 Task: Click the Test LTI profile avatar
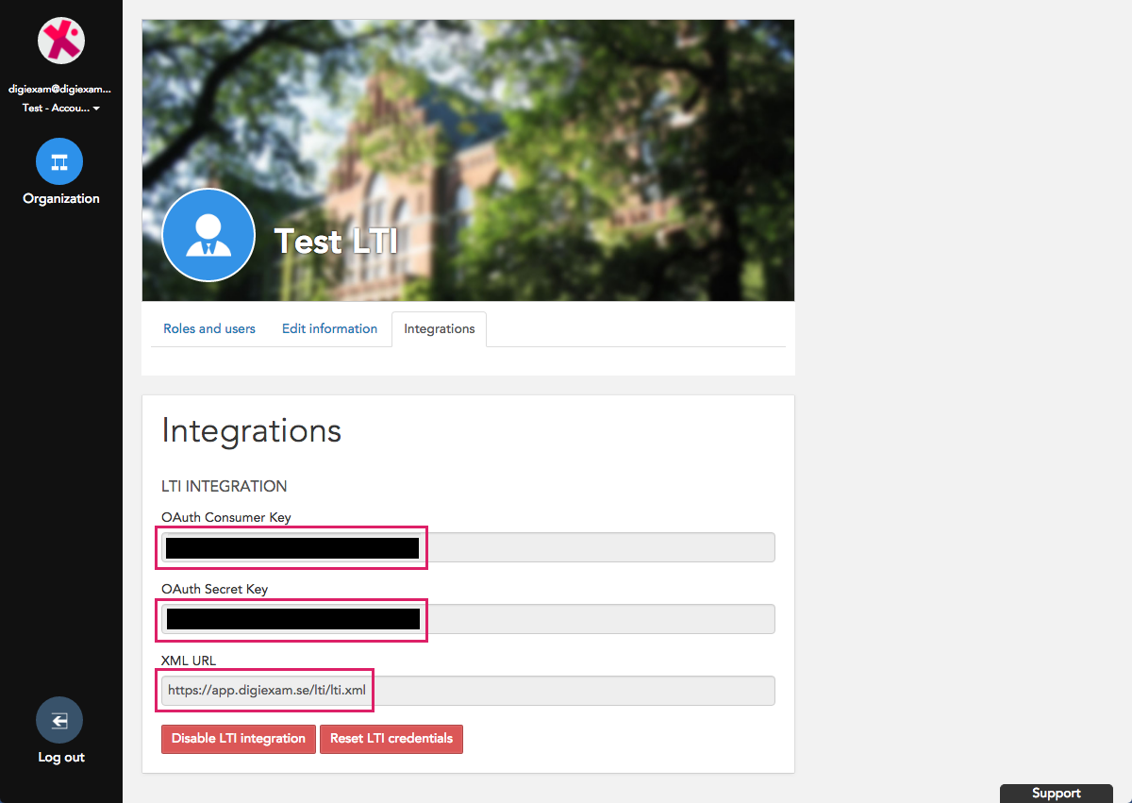point(208,236)
